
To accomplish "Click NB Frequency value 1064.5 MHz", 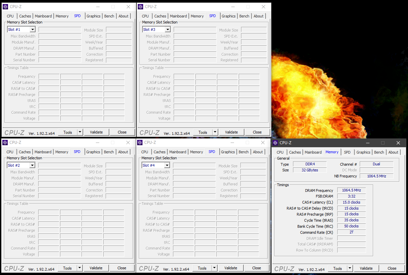I will (x=376, y=176).
